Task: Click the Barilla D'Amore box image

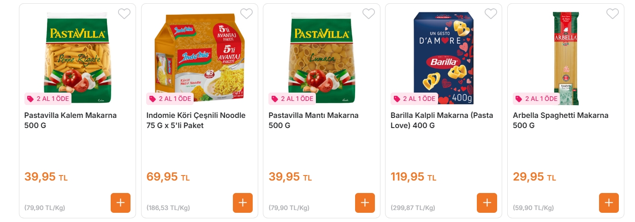Action: coord(444,58)
